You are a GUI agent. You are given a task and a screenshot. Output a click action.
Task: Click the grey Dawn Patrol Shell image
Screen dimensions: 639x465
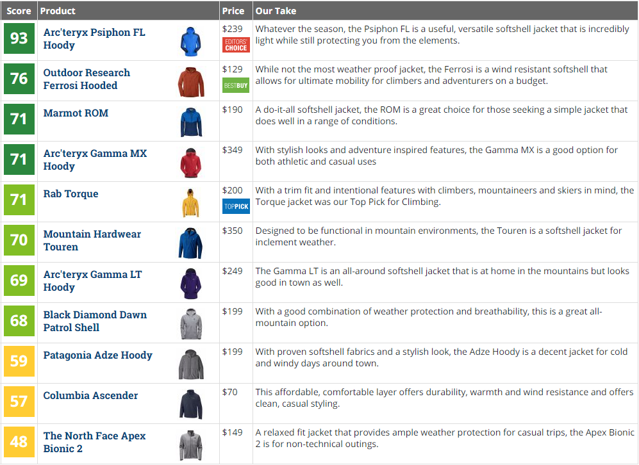pyautogui.click(x=191, y=323)
